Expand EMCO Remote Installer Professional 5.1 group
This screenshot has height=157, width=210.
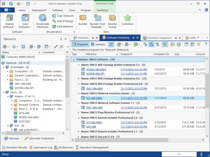(x=79, y=131)
